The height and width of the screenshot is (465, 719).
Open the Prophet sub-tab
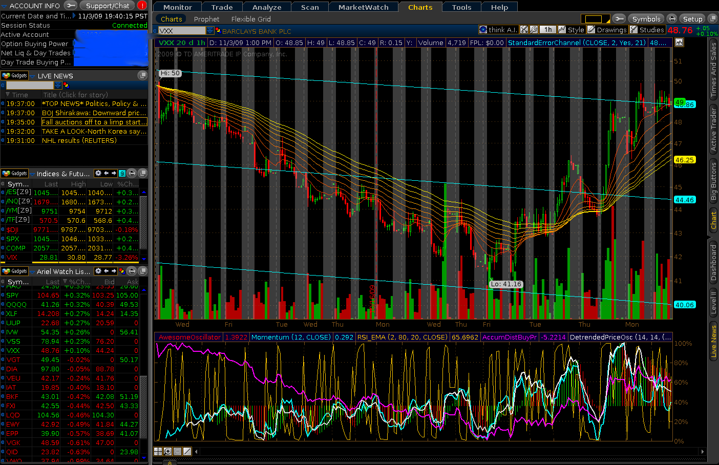pyautogui.click(x=206, y=19)
